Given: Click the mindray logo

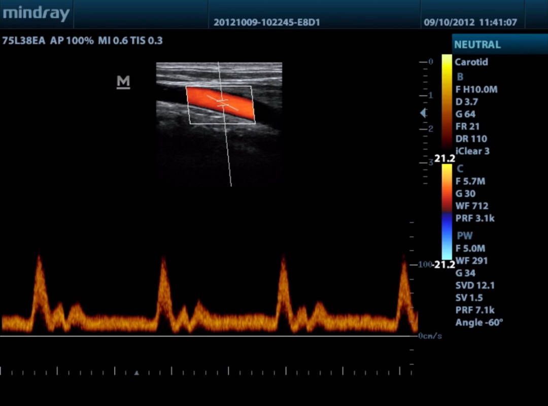Looking at the screenshot, I should click(x=36, y=14).
